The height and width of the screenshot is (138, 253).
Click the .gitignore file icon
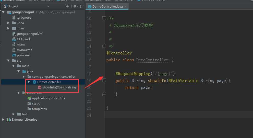[x=14, y=17]
